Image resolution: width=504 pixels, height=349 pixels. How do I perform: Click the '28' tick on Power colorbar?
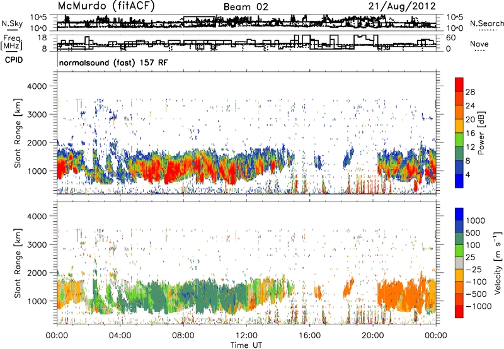point(470,92)
